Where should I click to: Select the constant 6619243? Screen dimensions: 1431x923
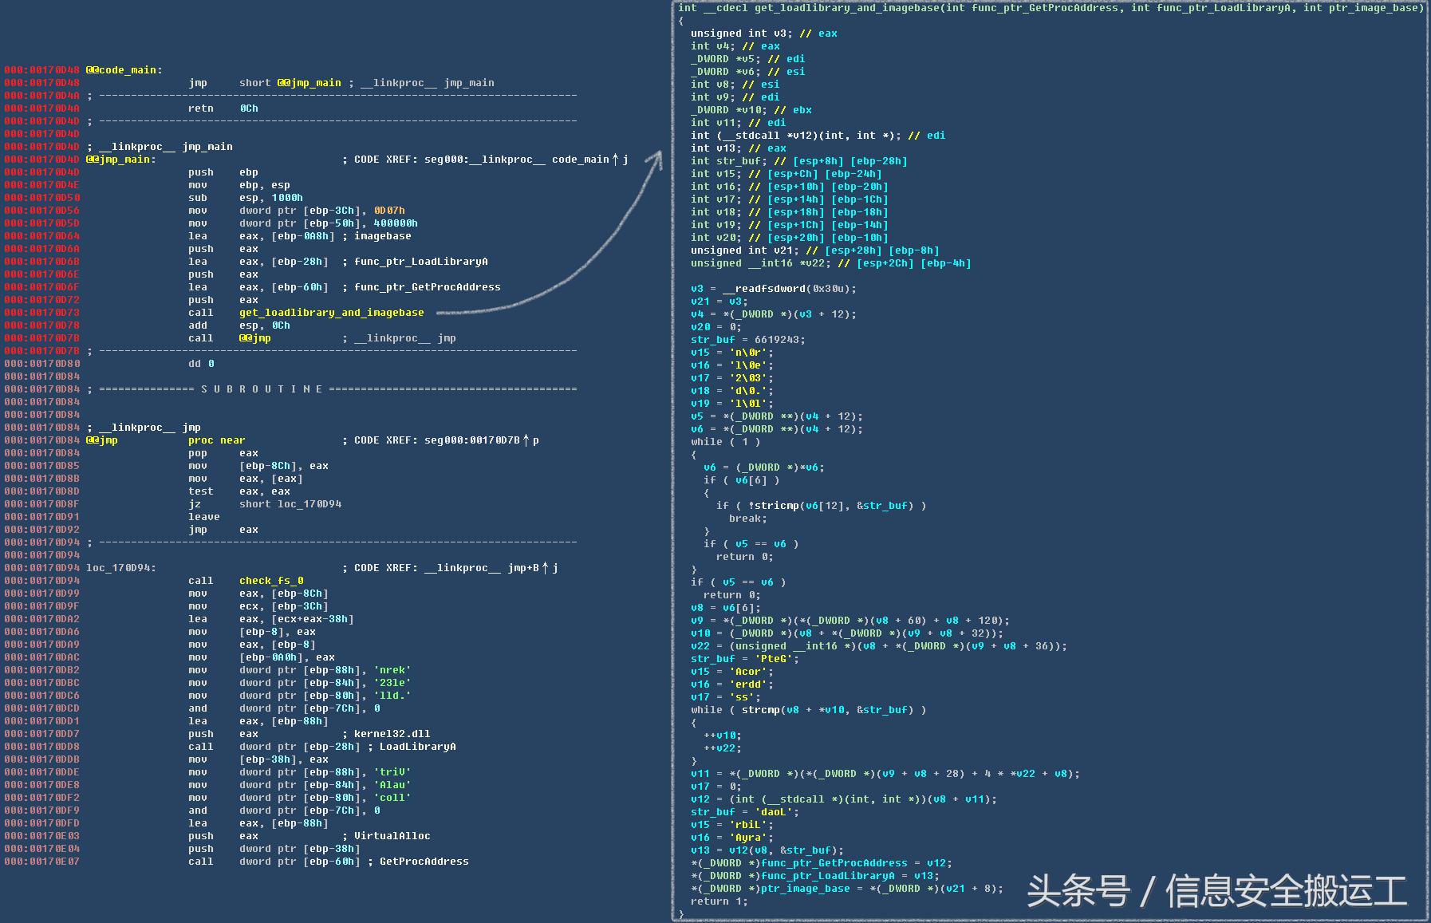tap(777, 340)
